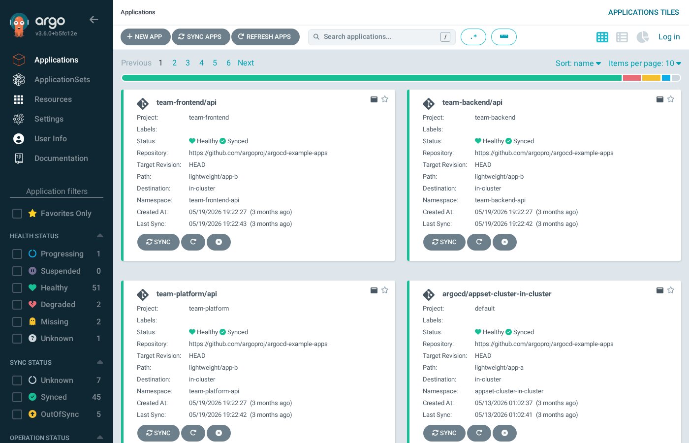The width and height of the screenshot is (689, 443).
Task: Sync the team-frontend/api application
Action: (158, 242)
